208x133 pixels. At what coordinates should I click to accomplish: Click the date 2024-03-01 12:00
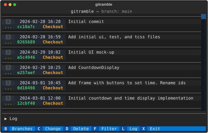(40, 98)
